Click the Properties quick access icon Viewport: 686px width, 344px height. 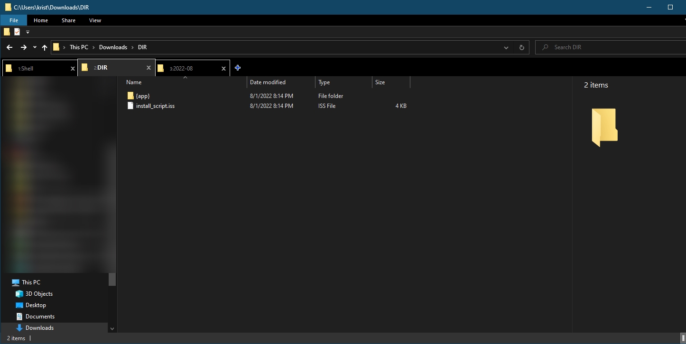17,32
